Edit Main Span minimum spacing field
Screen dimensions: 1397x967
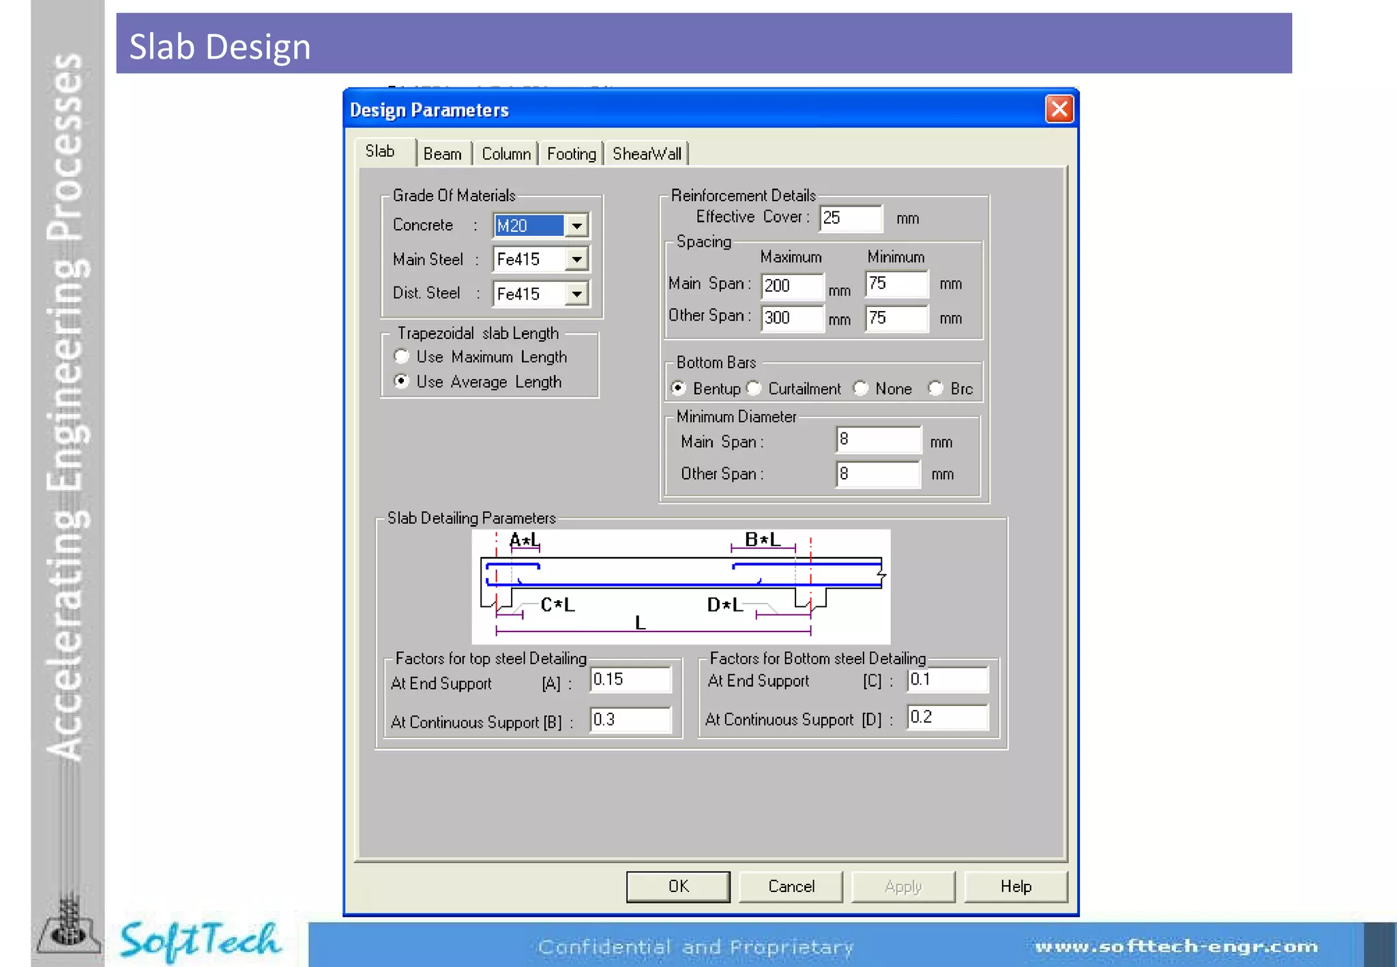pyautogui.click(x=896, y=284)
